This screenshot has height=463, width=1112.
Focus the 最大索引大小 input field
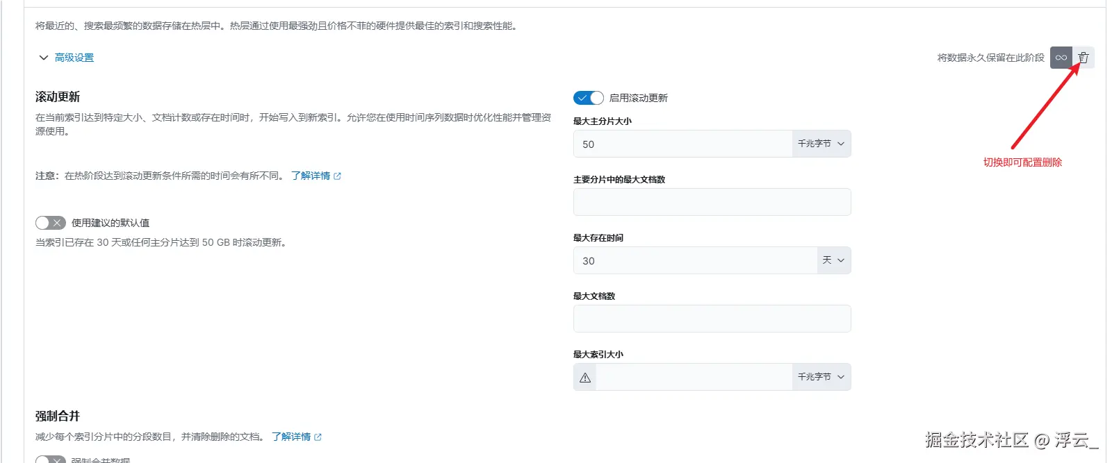coord(694,377)
